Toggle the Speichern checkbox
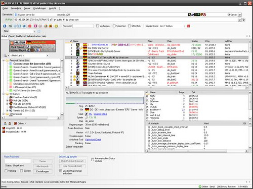 114,26
